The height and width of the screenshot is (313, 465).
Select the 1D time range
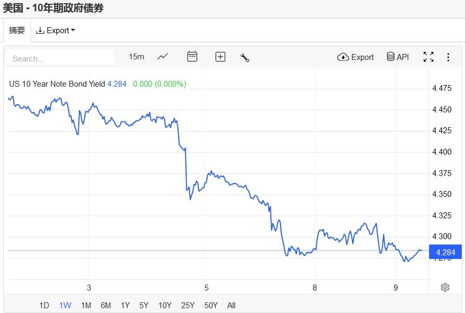44,306
